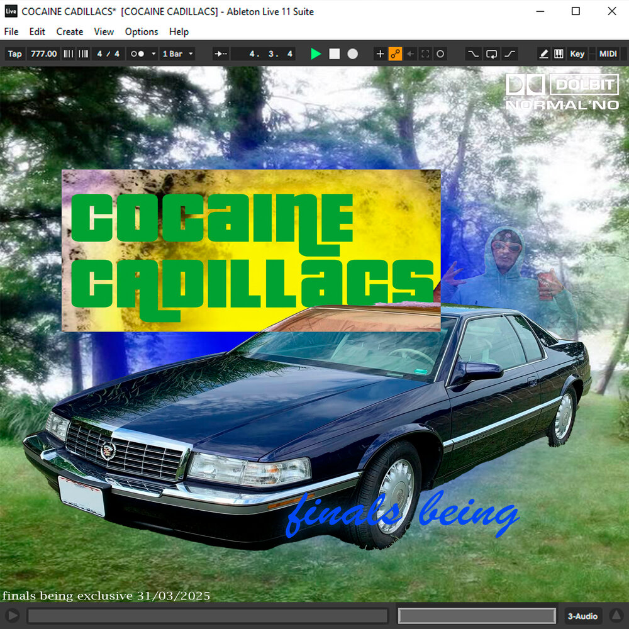Enable the Punch-Out switch
The height and width of the screenshot is (629, 629).
pos(509,54)
